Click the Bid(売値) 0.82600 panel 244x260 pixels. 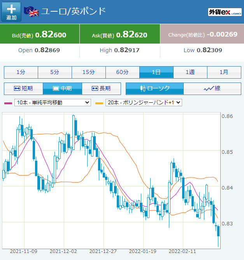point(40,34)
